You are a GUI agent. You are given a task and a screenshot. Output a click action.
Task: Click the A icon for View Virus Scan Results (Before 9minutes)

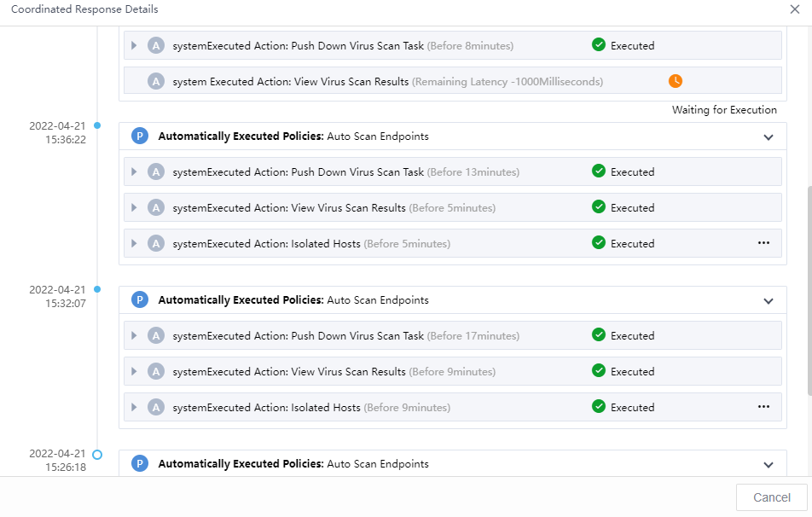tap(155, 371)
